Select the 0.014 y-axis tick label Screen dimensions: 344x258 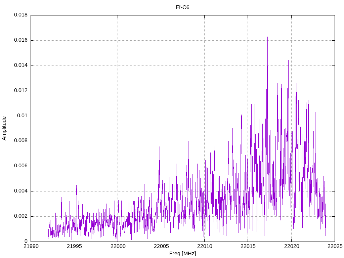(21, 65)
